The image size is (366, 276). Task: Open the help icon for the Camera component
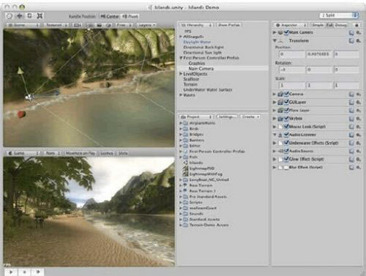(351, 94)
